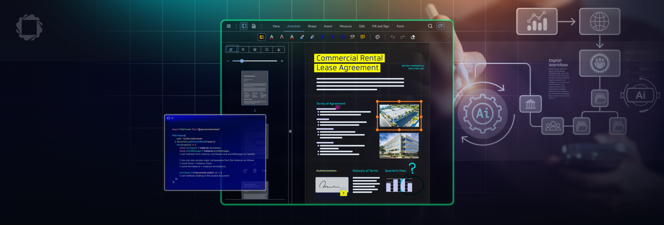Click the search magnifier icon
This screenshot has width=664, height=225.
tap(430, 26)
